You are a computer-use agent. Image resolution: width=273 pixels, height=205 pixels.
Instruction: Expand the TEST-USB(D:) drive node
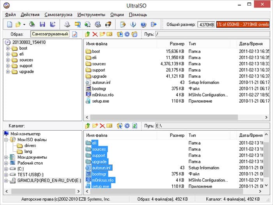[6, 175]
